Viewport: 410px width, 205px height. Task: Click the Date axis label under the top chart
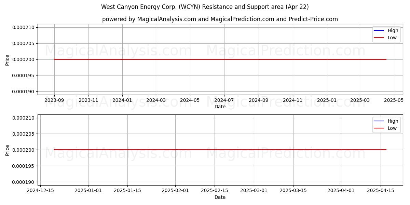[x=220, y=107]
